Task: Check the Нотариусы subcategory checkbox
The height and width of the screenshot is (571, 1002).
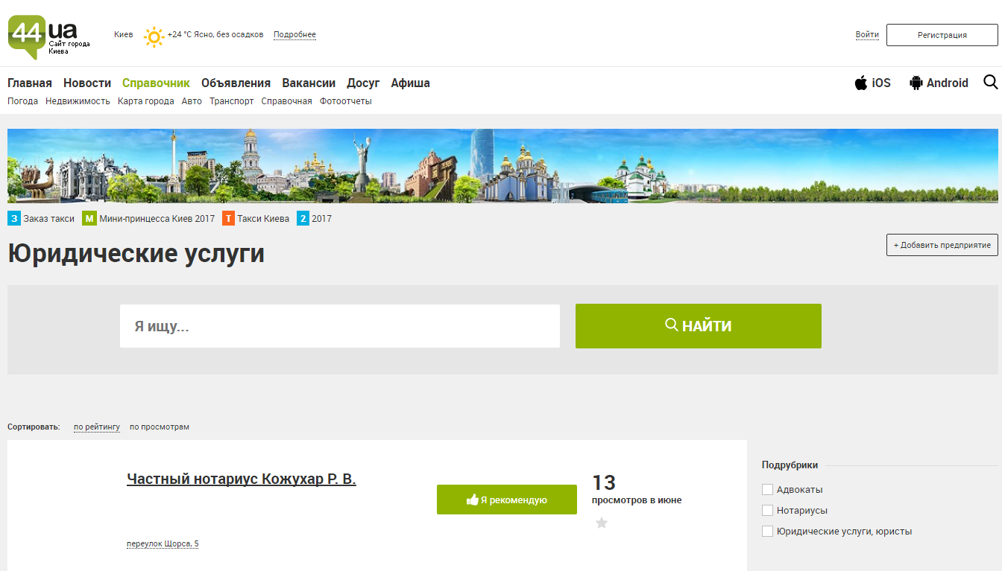Action: tap(767, 511)
